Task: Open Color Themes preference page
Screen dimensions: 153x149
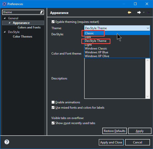Action: click(23, 37)
